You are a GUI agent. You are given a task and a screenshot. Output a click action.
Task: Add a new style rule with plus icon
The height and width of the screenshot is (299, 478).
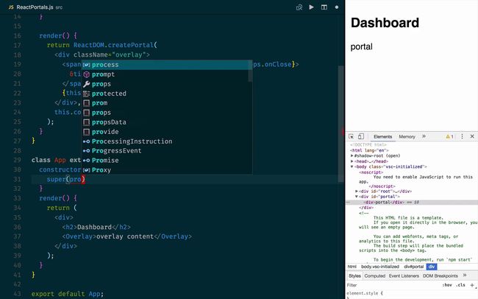pyautogui.click(x=472, y=285)
